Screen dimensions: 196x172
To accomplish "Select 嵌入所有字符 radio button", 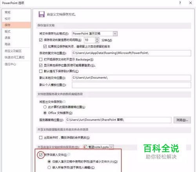I will point(49,167).
